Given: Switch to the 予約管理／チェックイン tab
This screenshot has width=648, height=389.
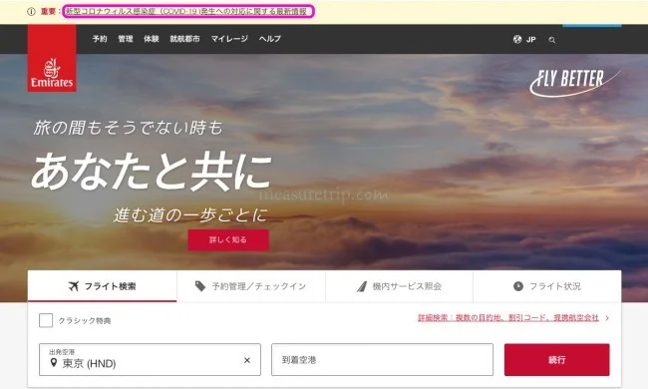Looking at the screenshot, I should [251, 286].
